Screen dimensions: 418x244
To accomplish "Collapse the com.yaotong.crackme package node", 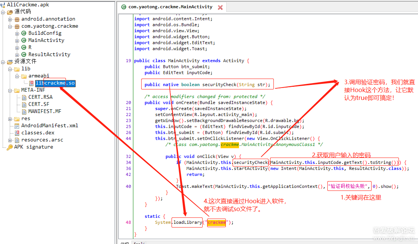I will click(10, 27).
